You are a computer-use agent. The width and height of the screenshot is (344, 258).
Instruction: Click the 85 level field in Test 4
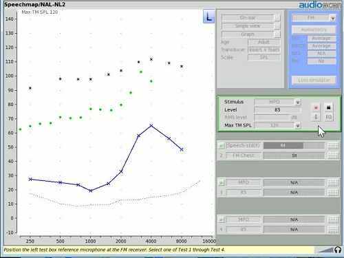tap(244, 229)
